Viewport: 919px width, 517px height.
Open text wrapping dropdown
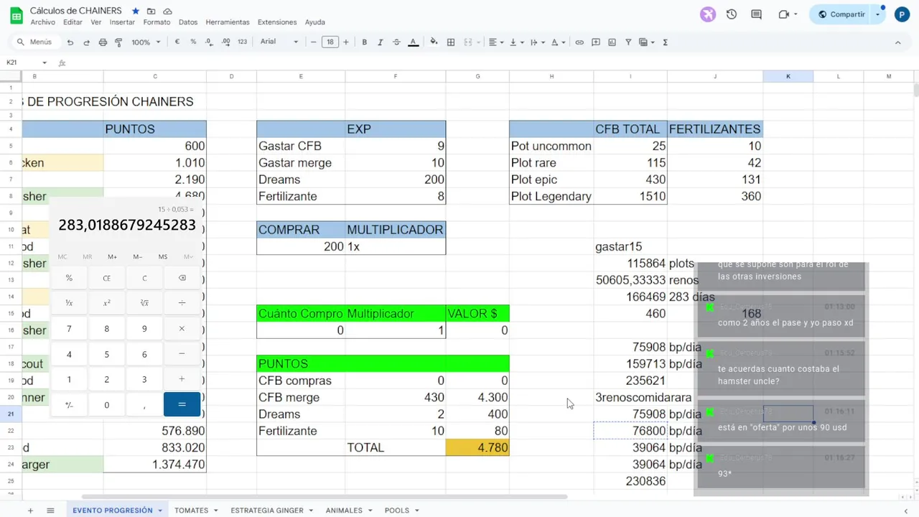click(x=537, y=42)
